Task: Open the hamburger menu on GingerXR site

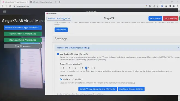Action: (5, 12)
